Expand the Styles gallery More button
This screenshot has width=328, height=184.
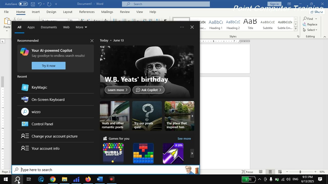point(295,29)
